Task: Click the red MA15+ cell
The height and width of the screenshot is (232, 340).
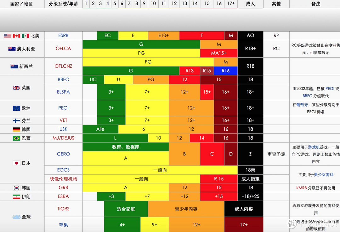Action: pyautogui.click(x=219, y=53)
